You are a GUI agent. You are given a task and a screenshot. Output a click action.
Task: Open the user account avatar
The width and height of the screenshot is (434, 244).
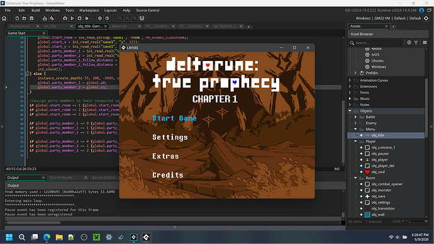point(421,10)
